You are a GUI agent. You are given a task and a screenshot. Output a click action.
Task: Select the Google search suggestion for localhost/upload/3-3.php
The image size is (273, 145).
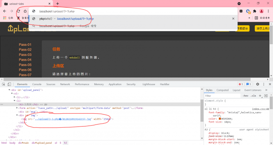coord(133,26)
